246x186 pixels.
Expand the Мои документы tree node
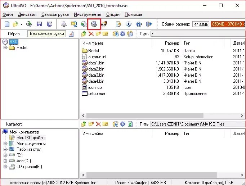pos(5,144)
